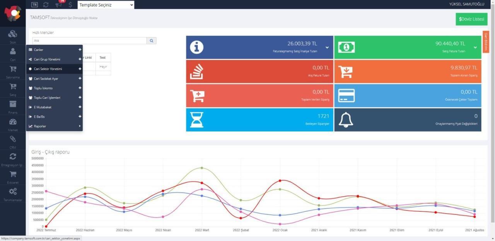The image size is (495, 241).
Task: Select E Mutabakat menu entry
Action: click(43, 107)
